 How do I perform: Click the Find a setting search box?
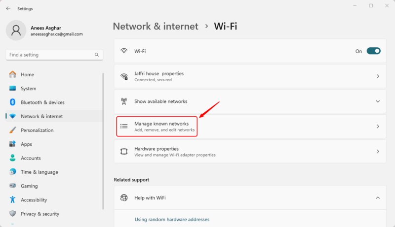click(x=49, y=55)
